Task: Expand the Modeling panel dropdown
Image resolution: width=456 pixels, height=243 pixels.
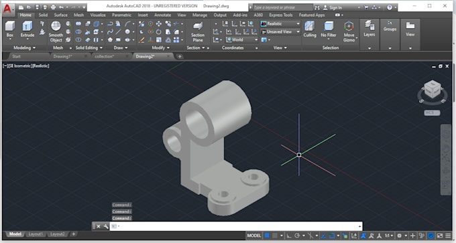Action: (24, 48)
